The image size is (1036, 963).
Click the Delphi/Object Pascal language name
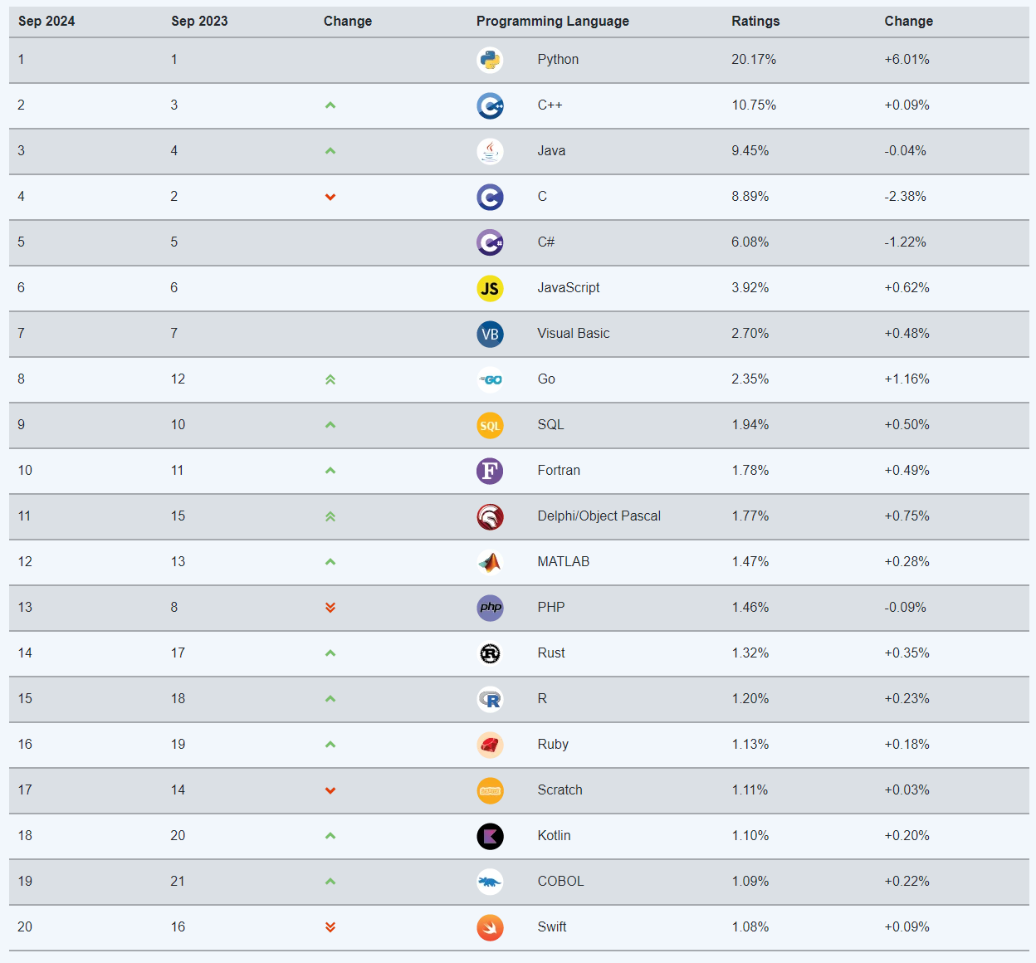(x=599, y=516)
